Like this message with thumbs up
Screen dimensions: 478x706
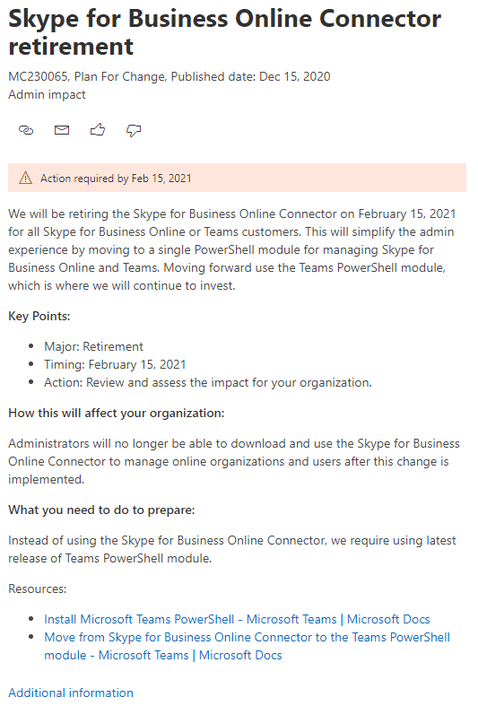(98, 130)
